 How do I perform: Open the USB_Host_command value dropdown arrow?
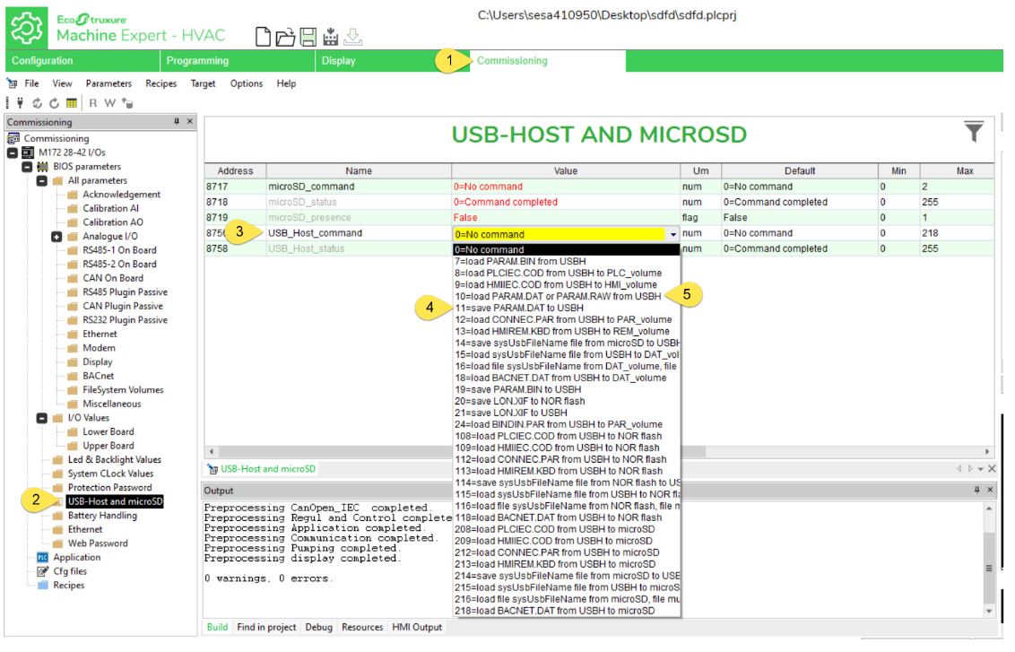(x=673, y=234)
